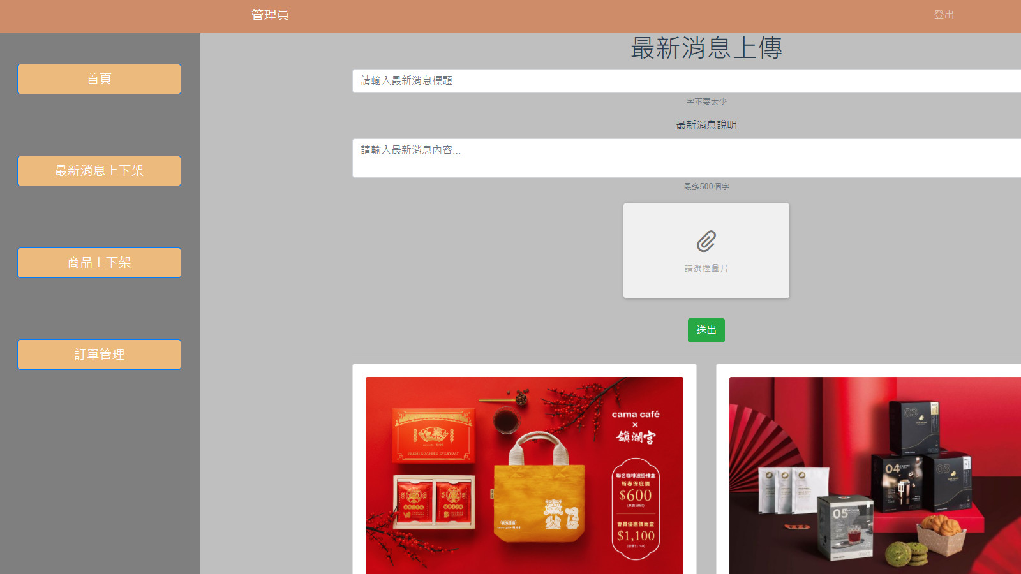
Task: Click the 字不要太少 hint text
Action: 706,102
